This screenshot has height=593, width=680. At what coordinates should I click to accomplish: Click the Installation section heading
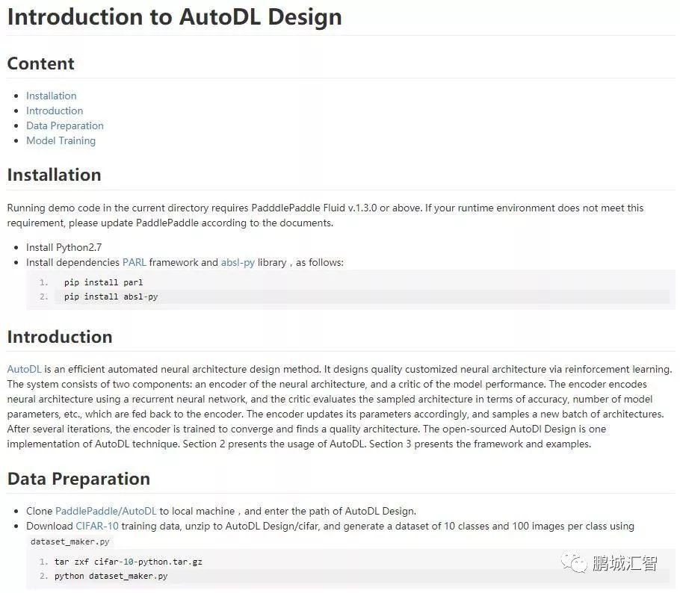tap(54, 175)
